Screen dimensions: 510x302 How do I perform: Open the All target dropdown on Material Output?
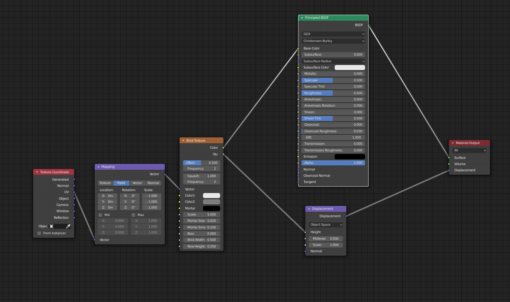pyautogui.click(x=469, y=150)
